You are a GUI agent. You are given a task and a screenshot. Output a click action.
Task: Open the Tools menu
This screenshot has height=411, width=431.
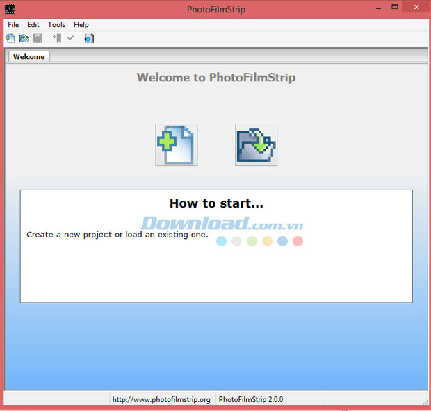click(x=56, y=24)
